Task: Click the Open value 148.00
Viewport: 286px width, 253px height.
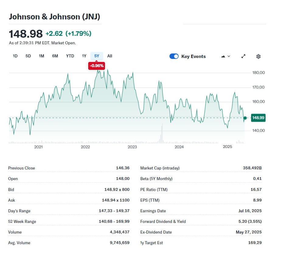Action: pos(123,179)
